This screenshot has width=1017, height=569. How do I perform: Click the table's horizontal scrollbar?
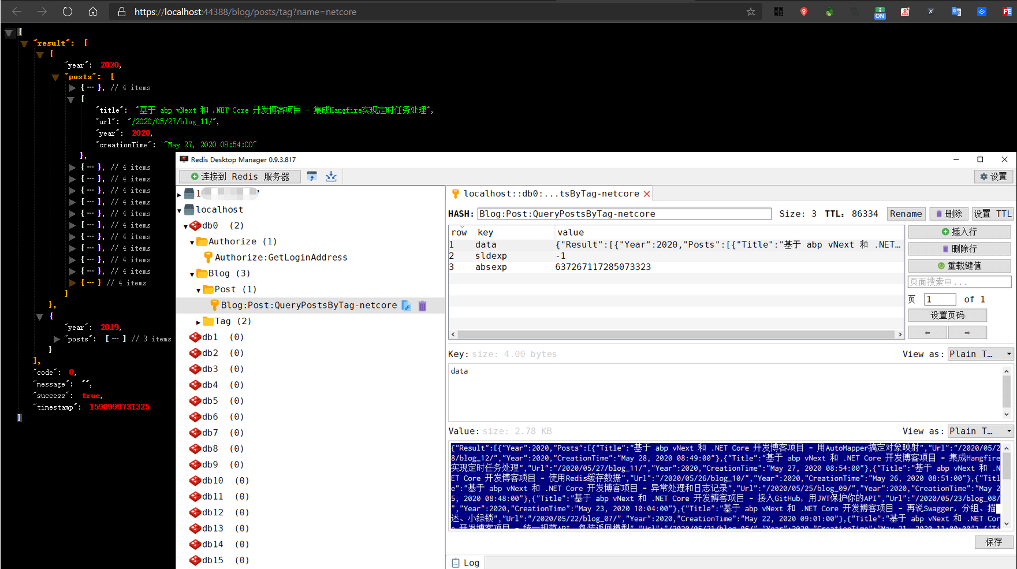[x=676, y=334]
